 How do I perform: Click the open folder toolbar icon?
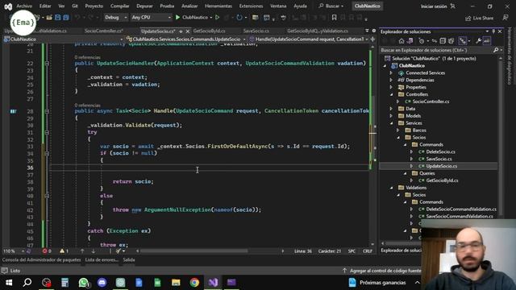pos(49,18)
